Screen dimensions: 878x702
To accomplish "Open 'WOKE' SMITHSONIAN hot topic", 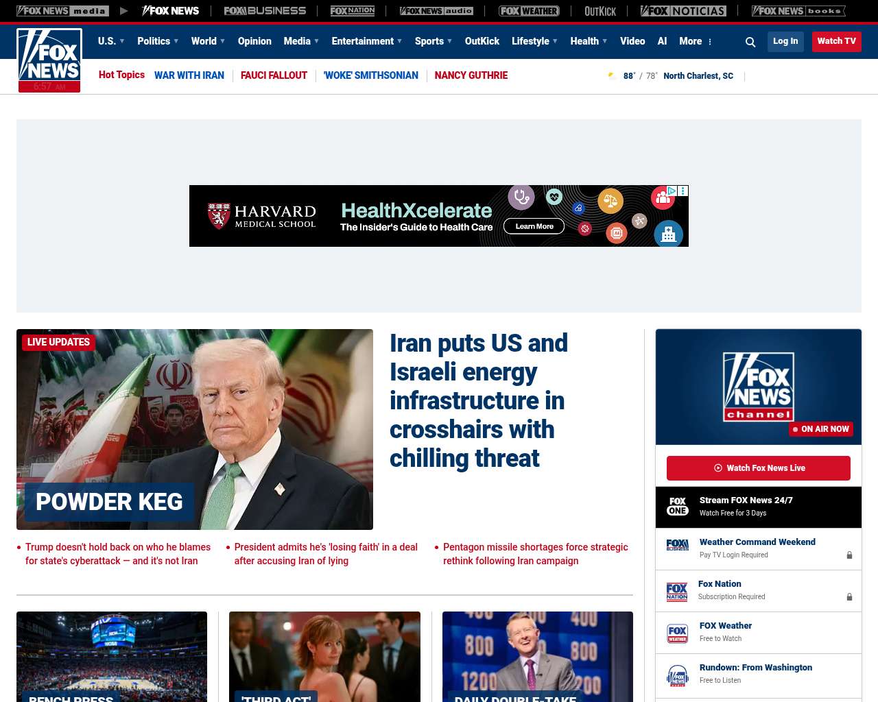I will coord(371,75).
